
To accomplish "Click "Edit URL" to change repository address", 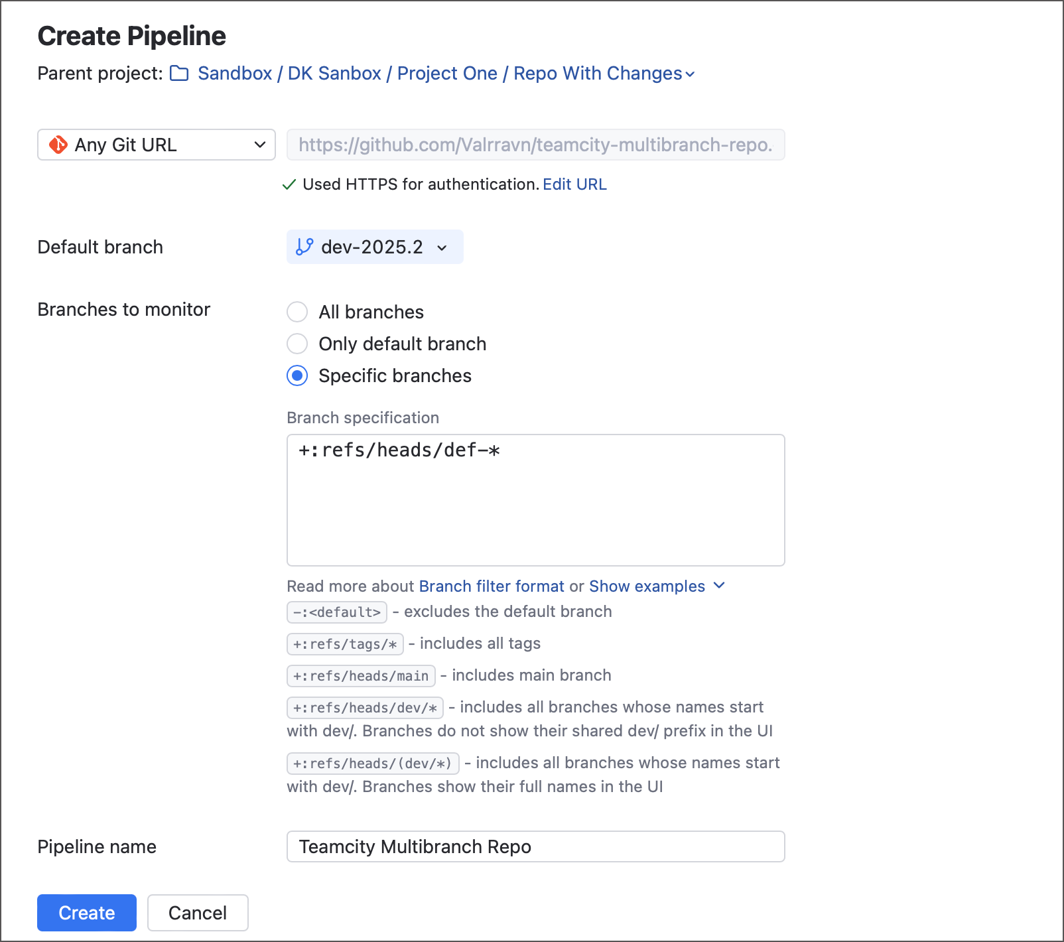I will [x=574, y=184].
